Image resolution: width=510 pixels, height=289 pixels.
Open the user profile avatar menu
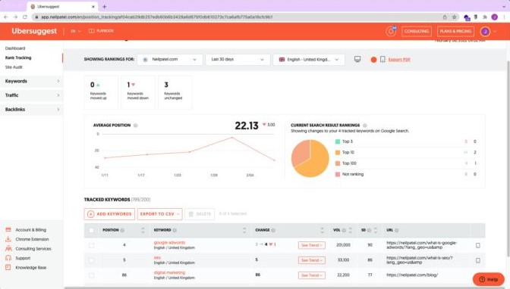(x=485, y=31)
